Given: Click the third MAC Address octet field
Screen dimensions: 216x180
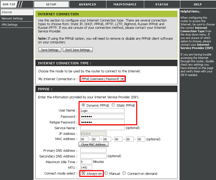Looking at the screenshot, I should (x=107, y=139).
